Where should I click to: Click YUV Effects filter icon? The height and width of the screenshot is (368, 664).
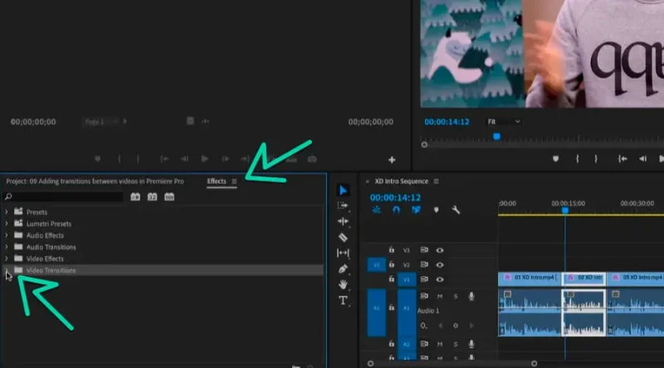pos(169,196)
